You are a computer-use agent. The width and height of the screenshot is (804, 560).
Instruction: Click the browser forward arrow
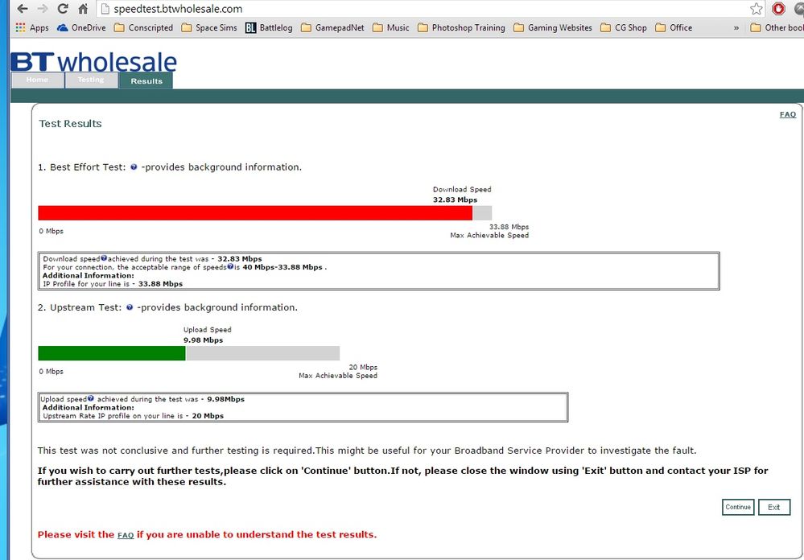[43, 9]
